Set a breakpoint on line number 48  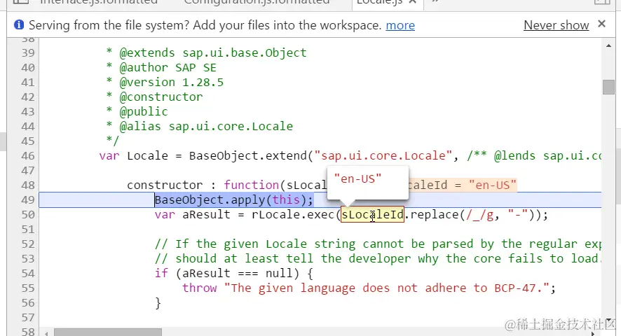28,185
